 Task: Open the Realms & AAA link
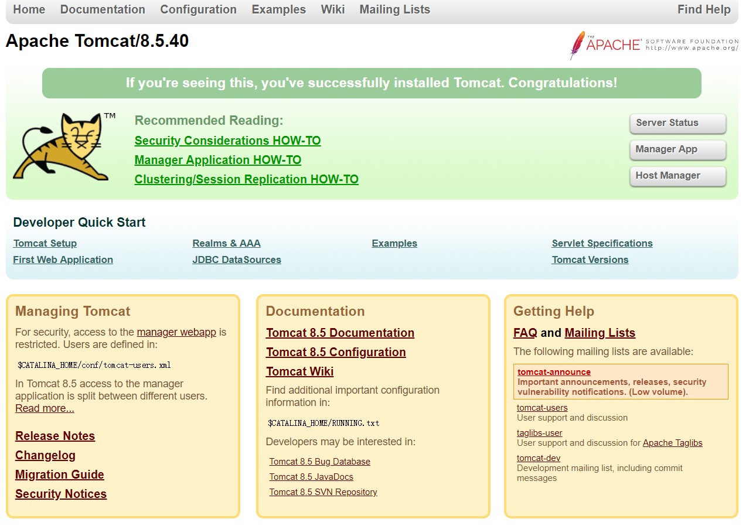[x=226, y=243]
